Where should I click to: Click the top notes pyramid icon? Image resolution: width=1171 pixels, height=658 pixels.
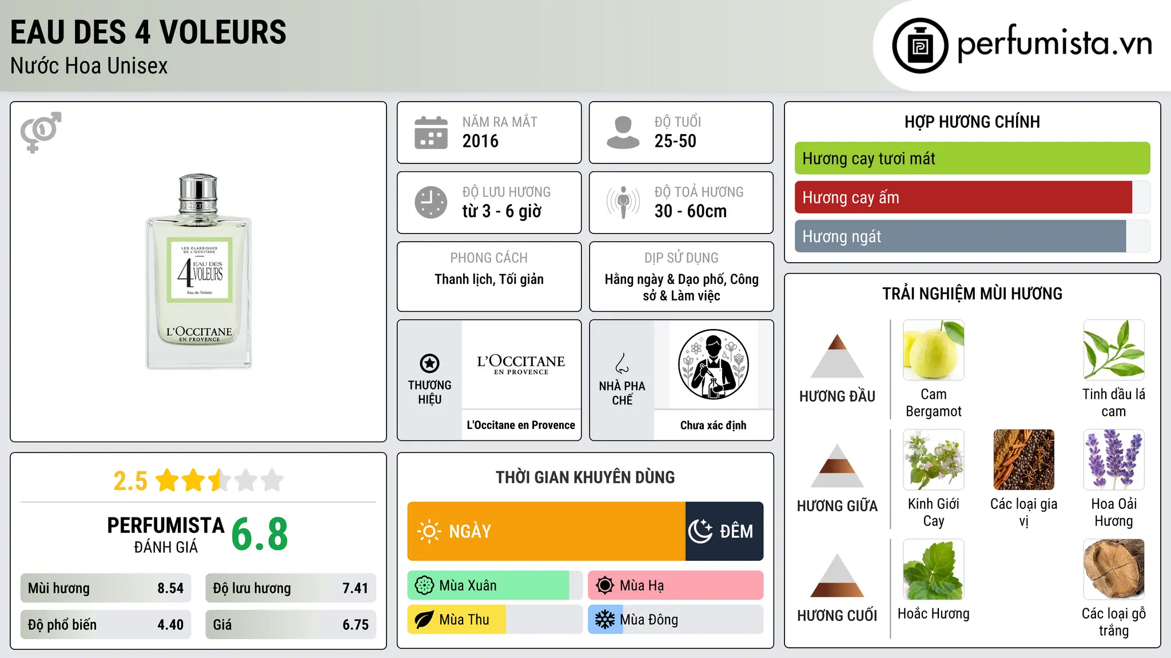[837, 356]
